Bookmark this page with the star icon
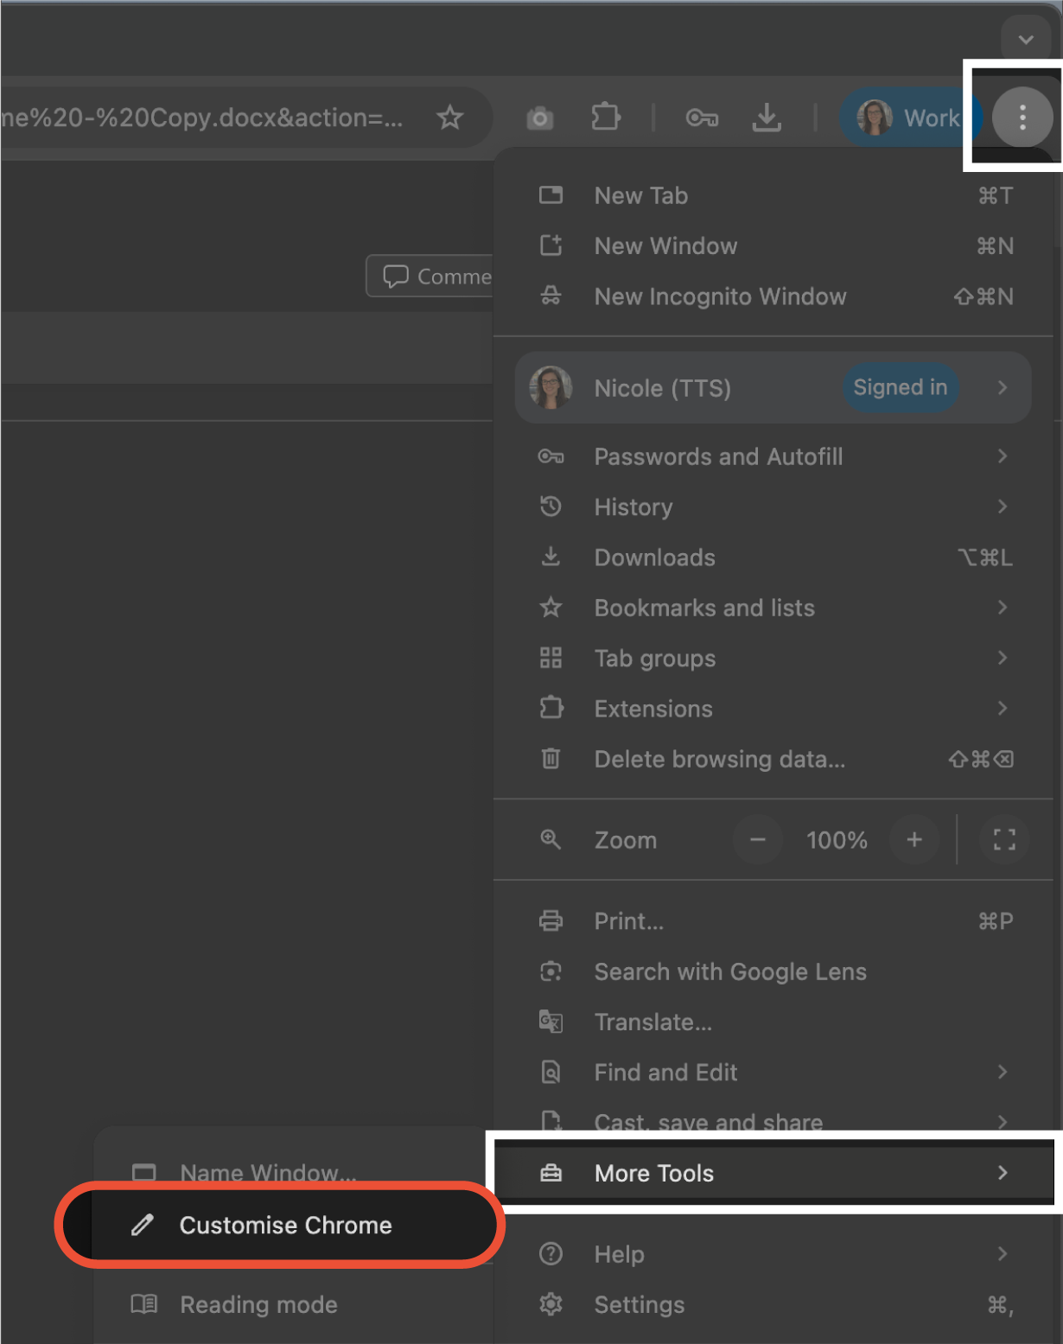 [449, 117]
